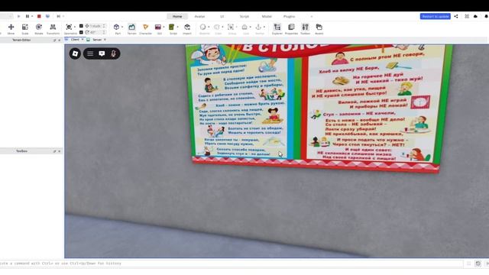Close the Server tab
489x275 pixels.
pos(105,40)
